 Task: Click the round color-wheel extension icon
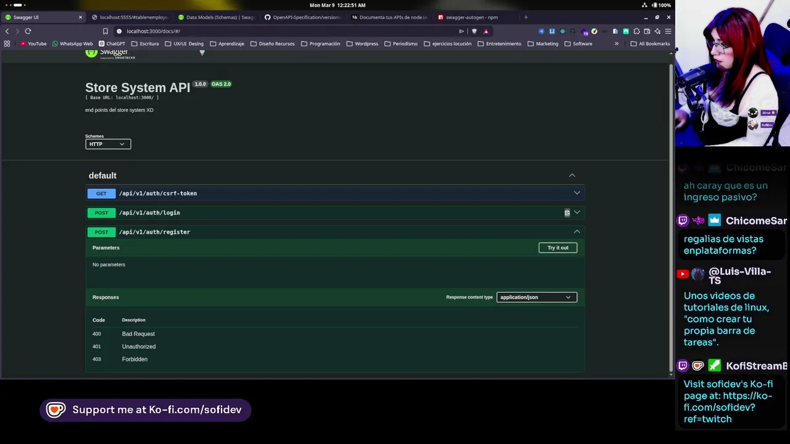pos(594,31)
